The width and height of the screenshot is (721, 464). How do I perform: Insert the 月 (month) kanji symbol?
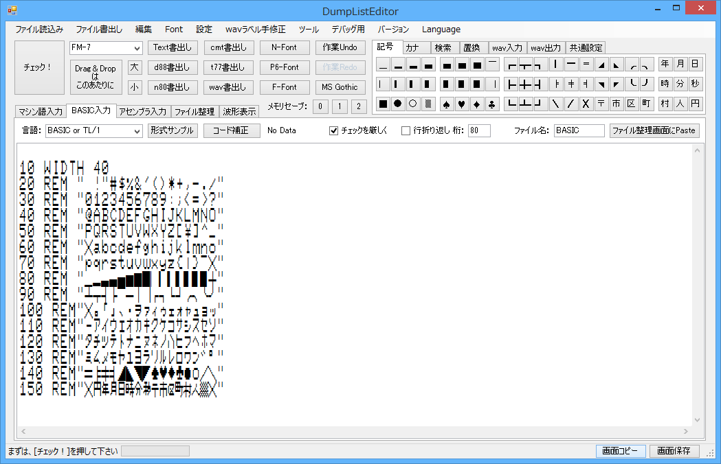[x=680, y=64]
